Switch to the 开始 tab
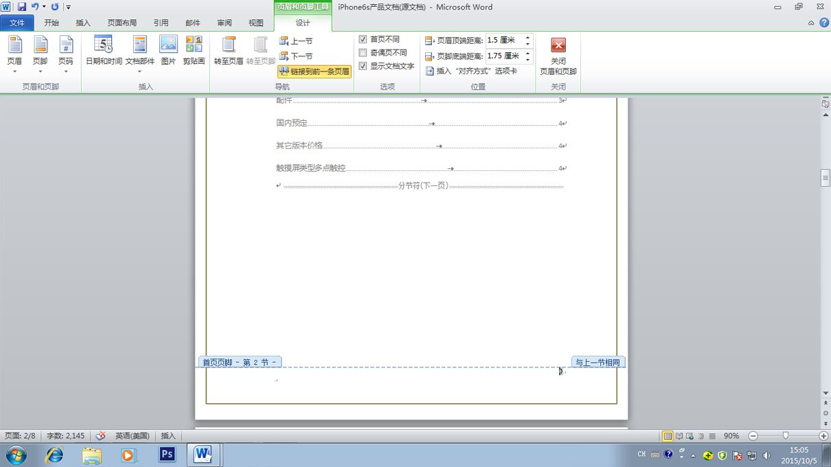 tap(52, 23)
